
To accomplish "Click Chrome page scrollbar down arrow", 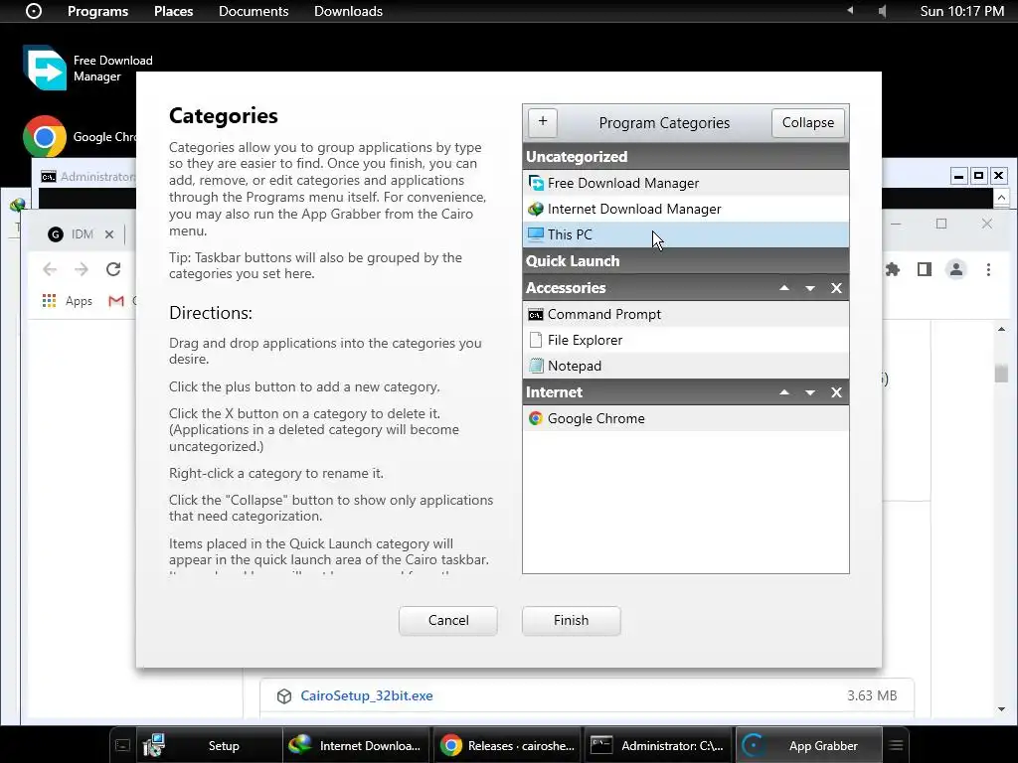I will [x=1001, y=709].
